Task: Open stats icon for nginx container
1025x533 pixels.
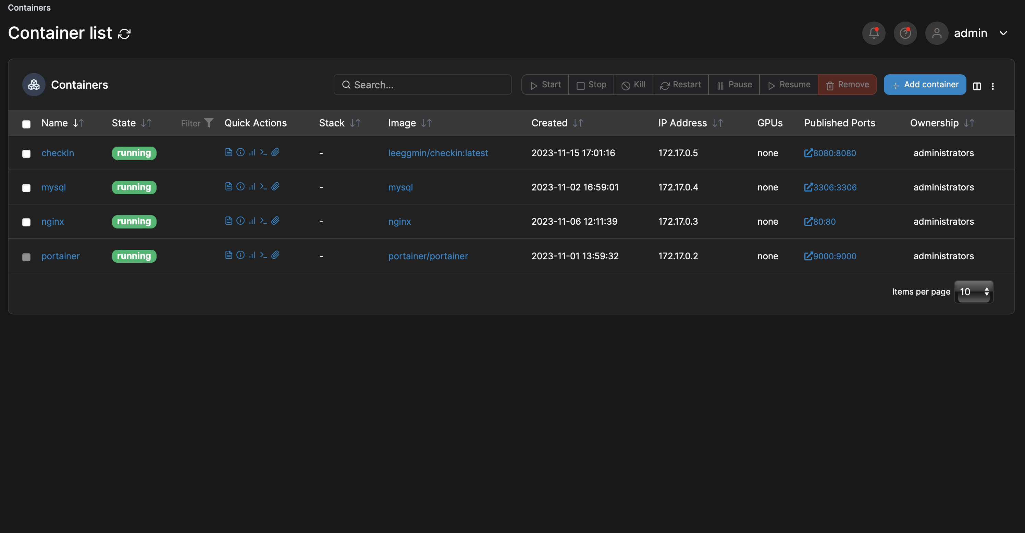Action: [x=252, y=221]
